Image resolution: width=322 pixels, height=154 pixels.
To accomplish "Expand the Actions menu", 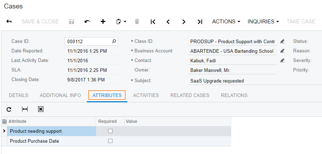I will click(x=226, y=22).
